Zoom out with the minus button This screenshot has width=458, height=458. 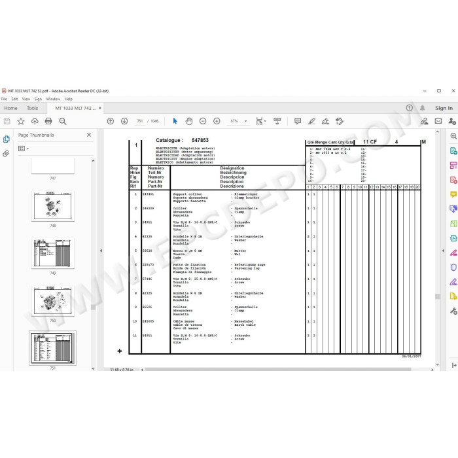[x=203, y=121]
